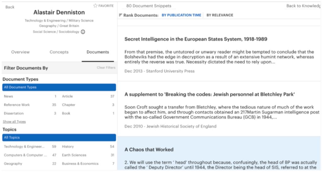This screenshot has width=322, height=172.
Task: Switch to the Concepts tab
Action: point(59,52)
